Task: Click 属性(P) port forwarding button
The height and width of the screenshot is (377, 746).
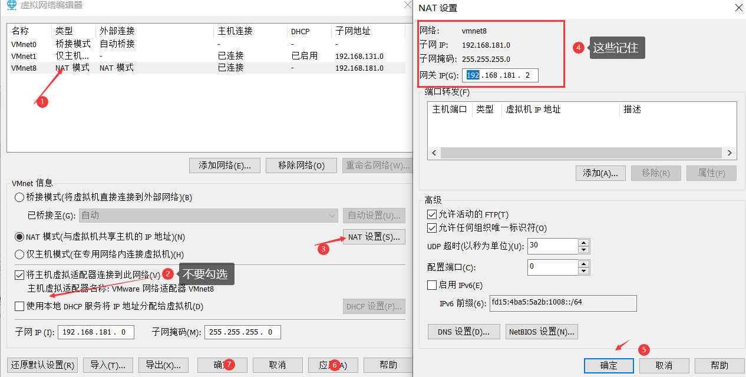Action: (x=711, y=173)
